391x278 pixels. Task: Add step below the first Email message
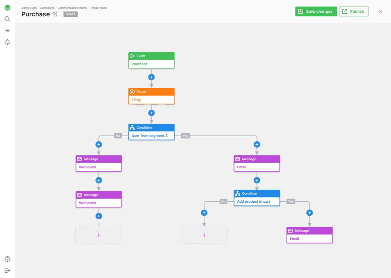[x=257, y=180]
